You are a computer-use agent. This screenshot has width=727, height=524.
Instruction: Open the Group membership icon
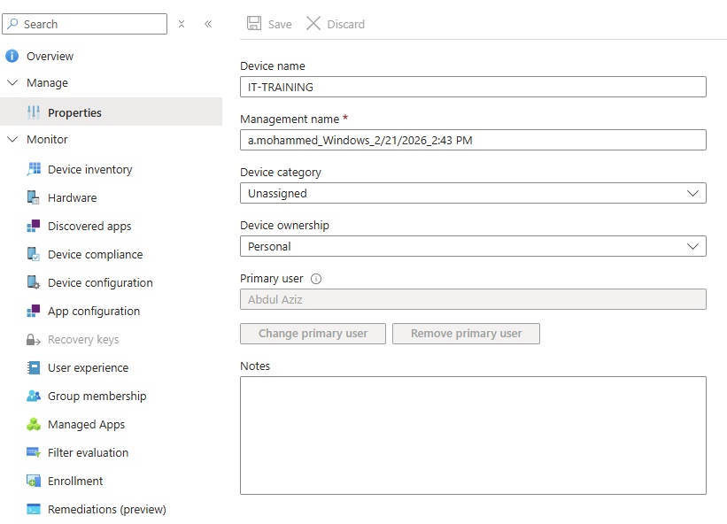pos(34,397)
